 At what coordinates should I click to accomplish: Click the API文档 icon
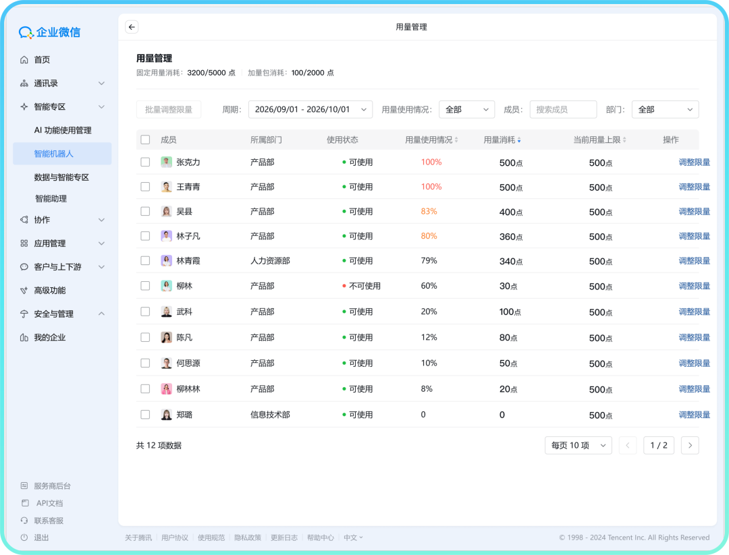pos(25,503)
